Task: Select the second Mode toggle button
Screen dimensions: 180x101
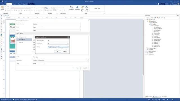Action: click(37, 57)
